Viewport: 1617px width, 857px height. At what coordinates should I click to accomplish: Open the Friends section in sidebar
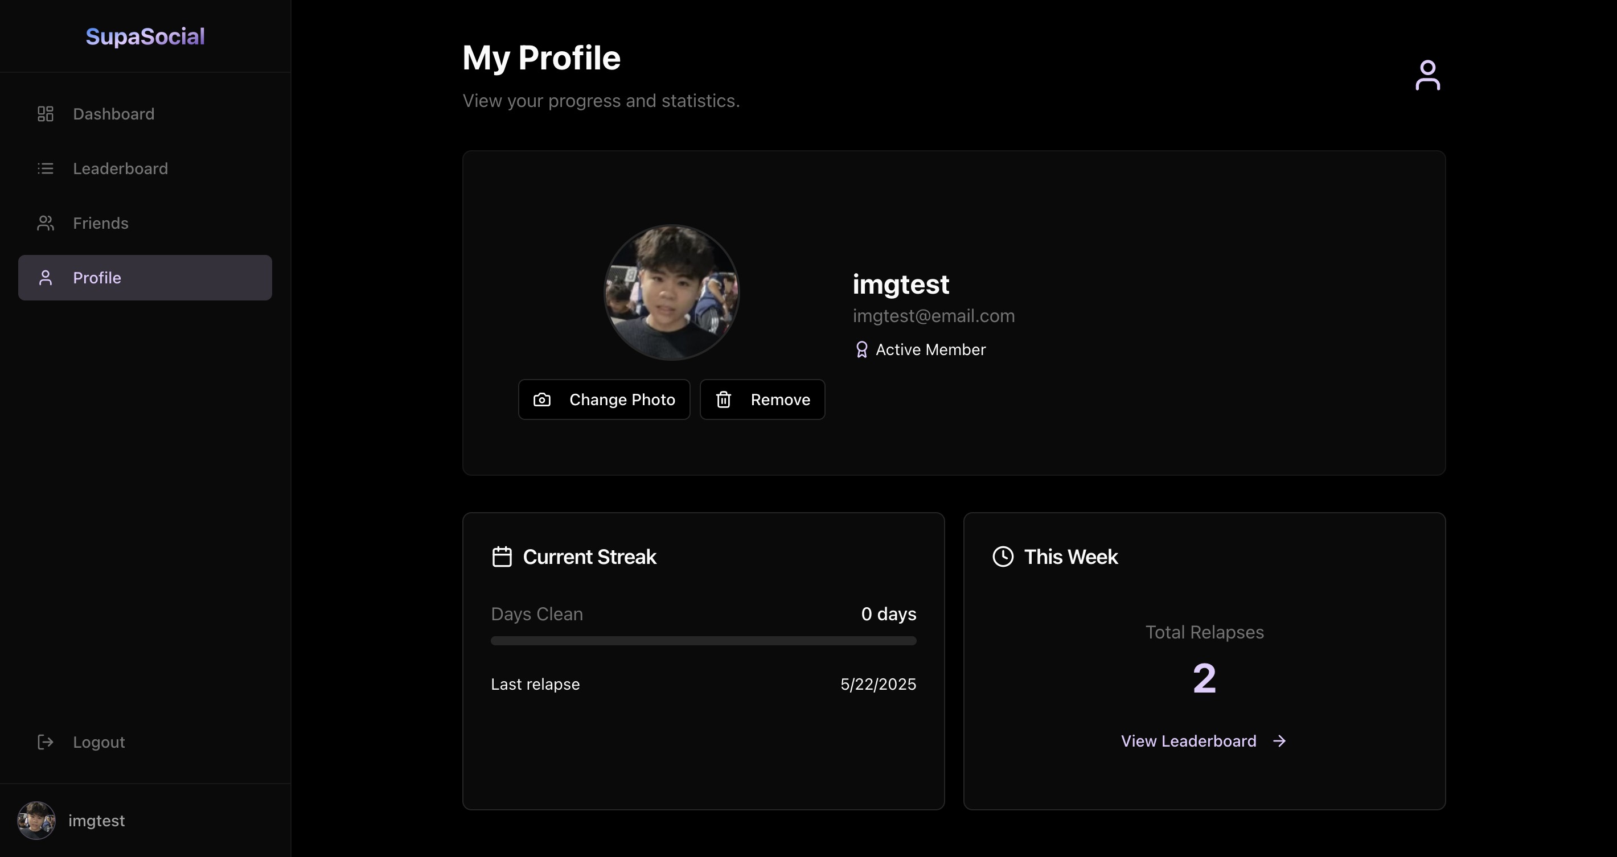(x=145, y=223)
